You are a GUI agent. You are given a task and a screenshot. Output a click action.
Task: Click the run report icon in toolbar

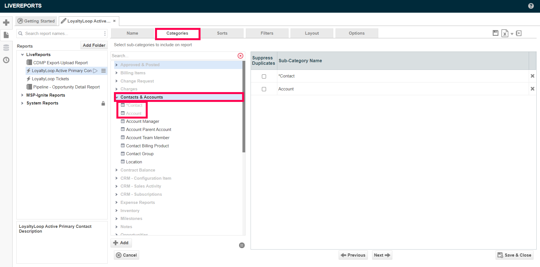(519, 33)
